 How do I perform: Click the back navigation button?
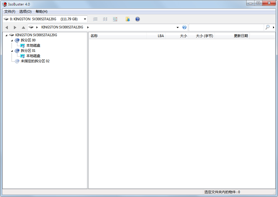pos(7,27)
